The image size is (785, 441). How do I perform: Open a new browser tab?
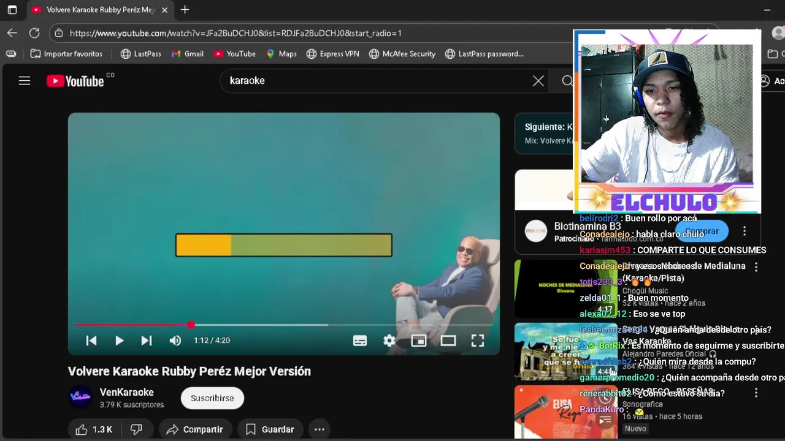[x=185, y=10]
